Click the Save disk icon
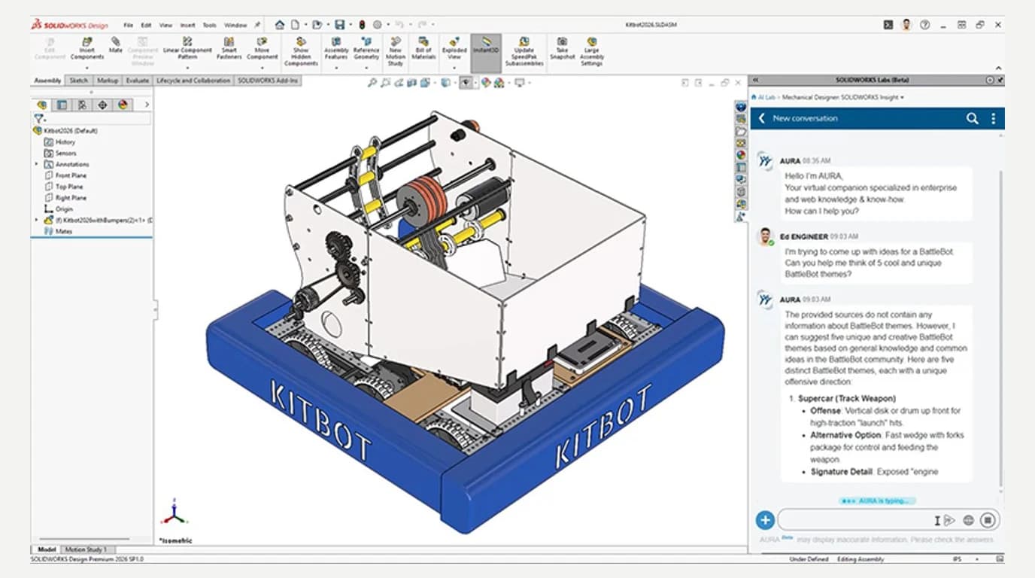Screen dimensions: 1035x578 click(x=340, y=25)
